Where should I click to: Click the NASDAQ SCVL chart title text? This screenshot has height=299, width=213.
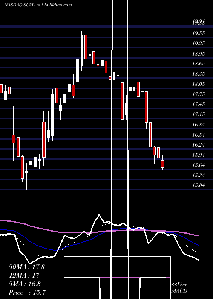point(38,5)
